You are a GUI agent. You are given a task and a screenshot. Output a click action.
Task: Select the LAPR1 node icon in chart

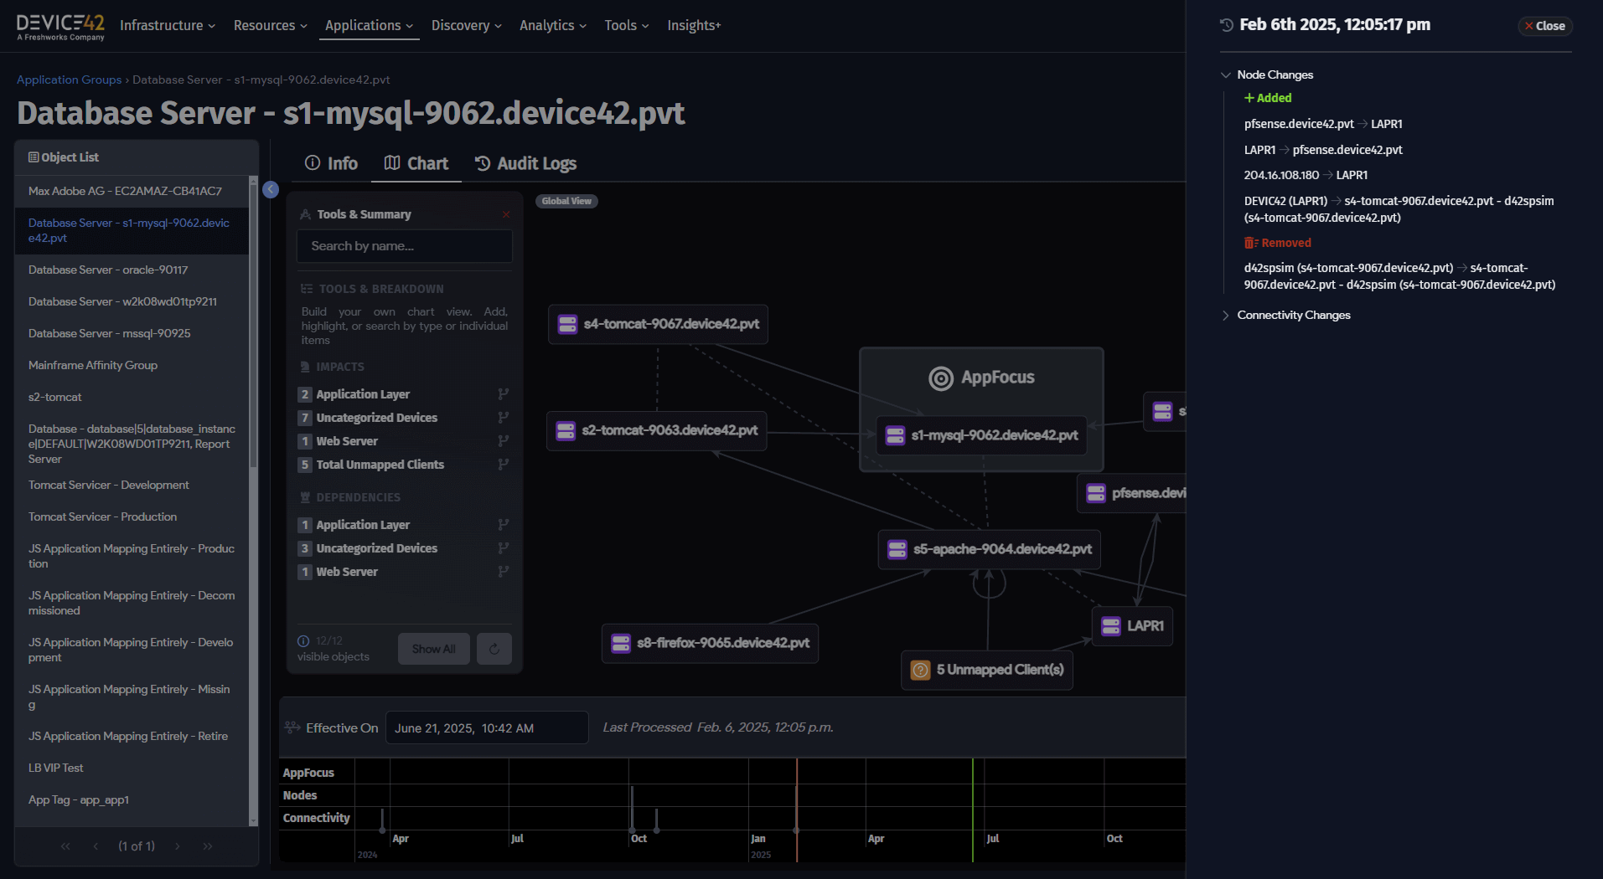1111,626
